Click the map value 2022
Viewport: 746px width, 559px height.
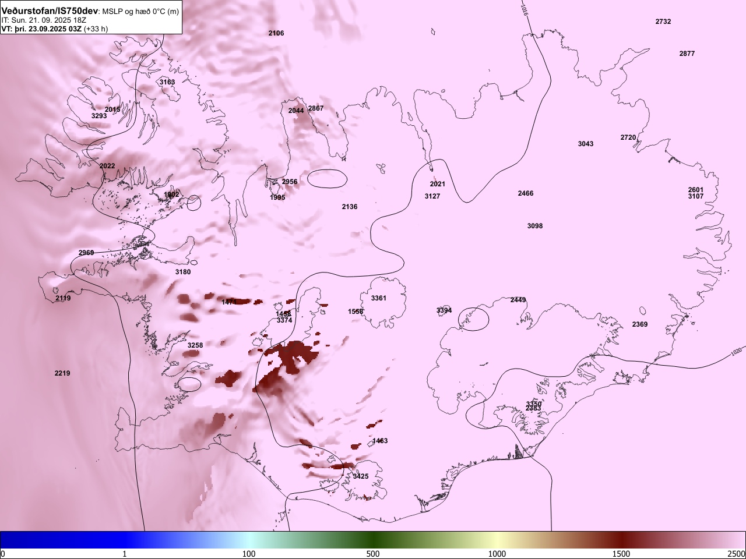[107, 166]
